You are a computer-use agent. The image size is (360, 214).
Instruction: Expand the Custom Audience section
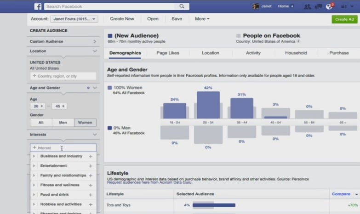(x=63, y=41)
